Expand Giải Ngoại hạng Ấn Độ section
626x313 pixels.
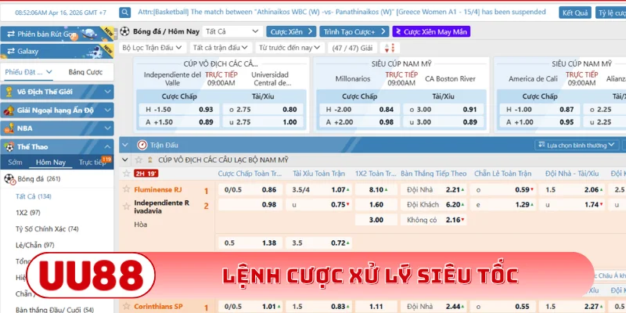[x=56, y=110]
